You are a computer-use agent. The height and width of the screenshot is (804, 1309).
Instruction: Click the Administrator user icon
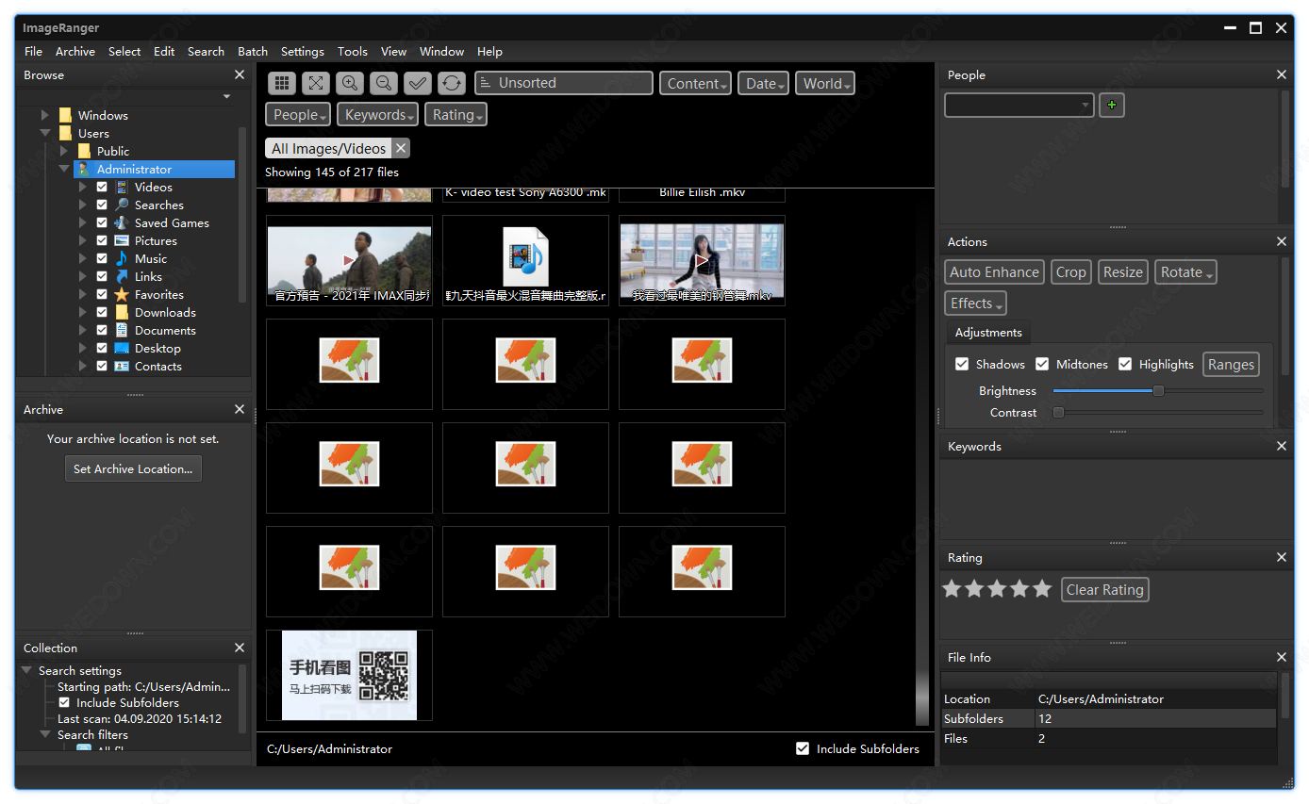84,169
